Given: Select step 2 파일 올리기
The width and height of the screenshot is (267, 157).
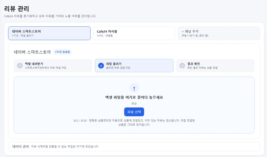Looking at the screenshot, I should click(134, 66).
